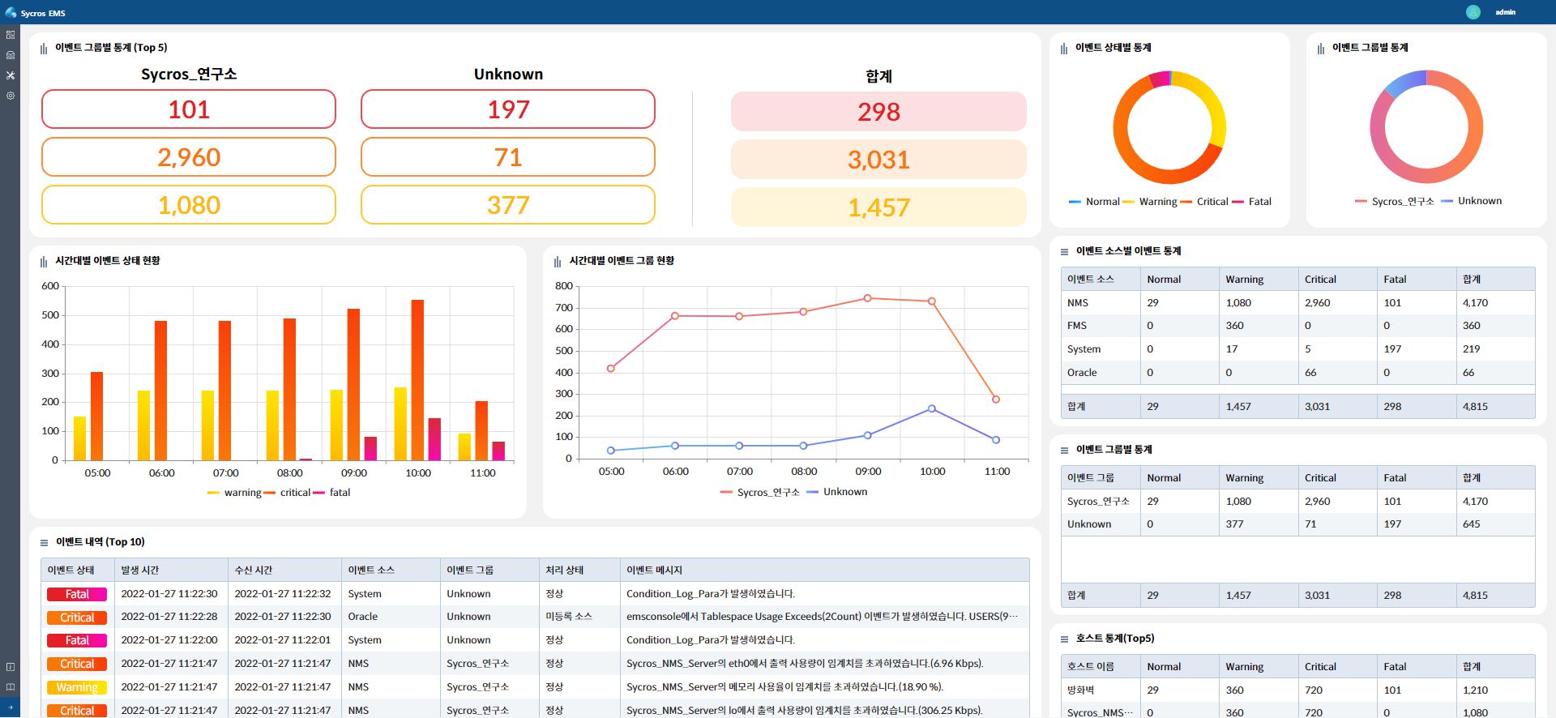The height and width of the screenshot is (718, 1556).
Task: Sort event list by 발생 시간 column
Action: (140, 571)
